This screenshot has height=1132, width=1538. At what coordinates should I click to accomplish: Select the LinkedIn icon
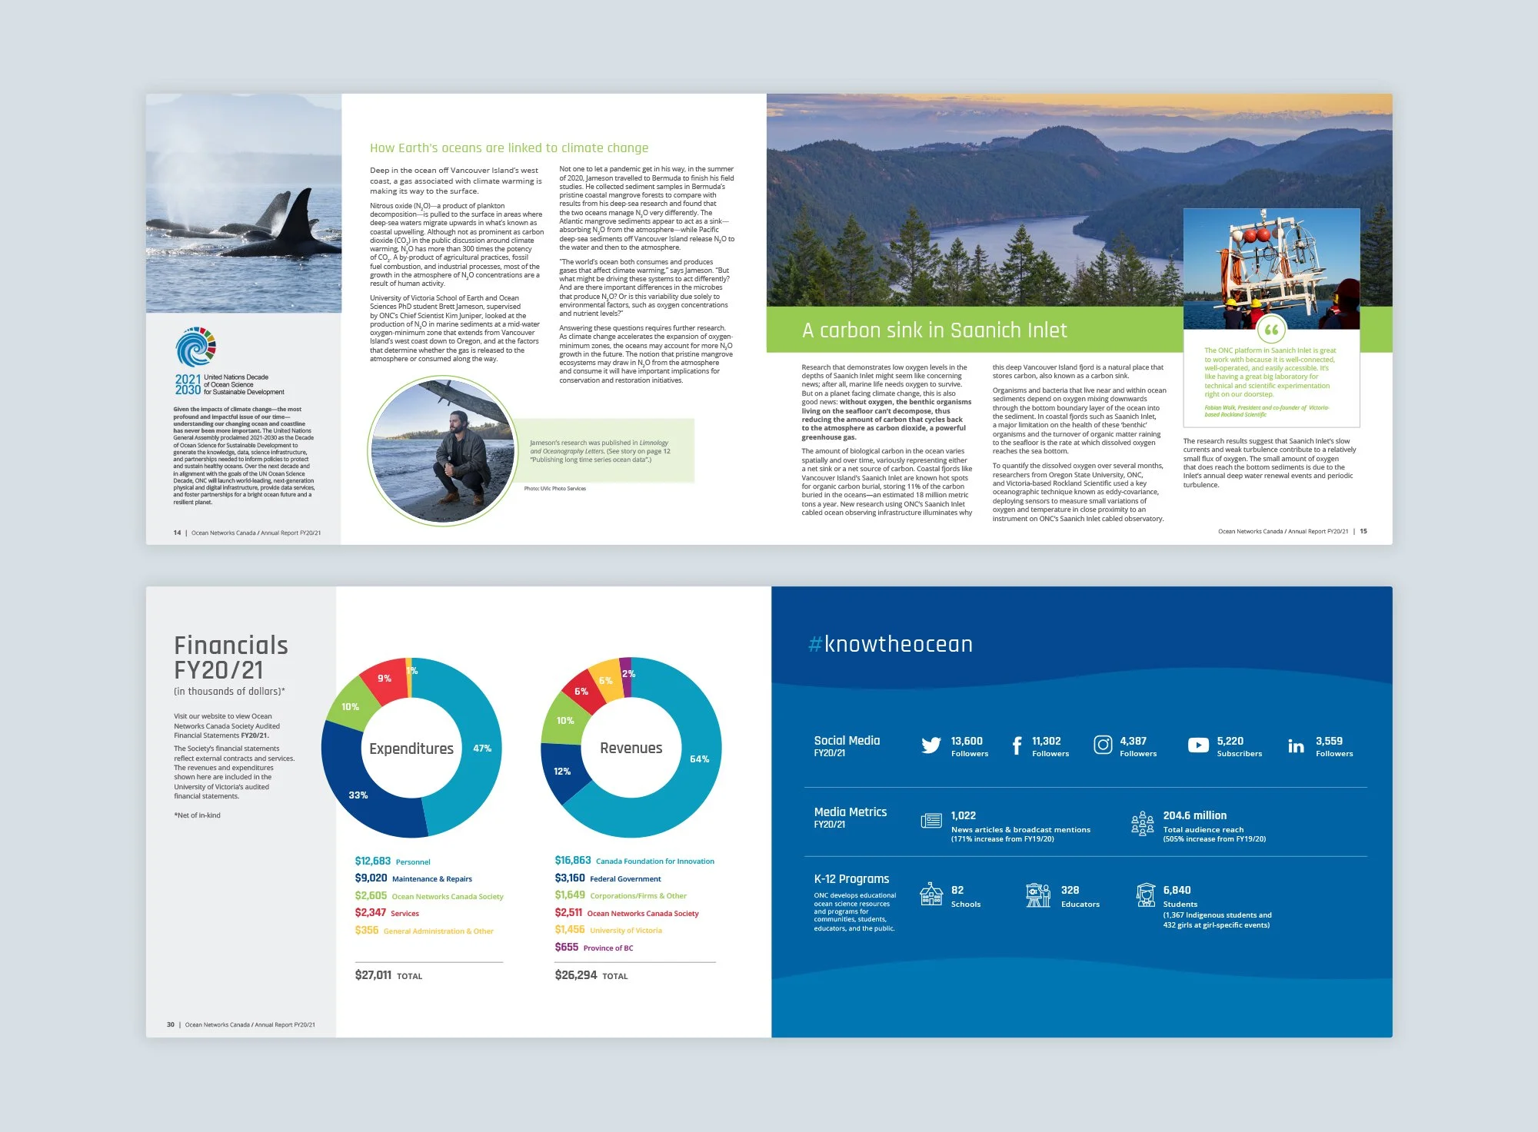pyautogui.click(x=1296, y=745)
